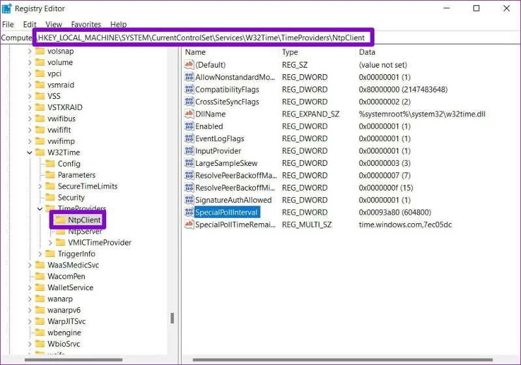Click the values pane horizontal scrollbar
Image resolution: width=521 pixels, height=365 pixels.
pyautogui.click(x=343, y=360)
